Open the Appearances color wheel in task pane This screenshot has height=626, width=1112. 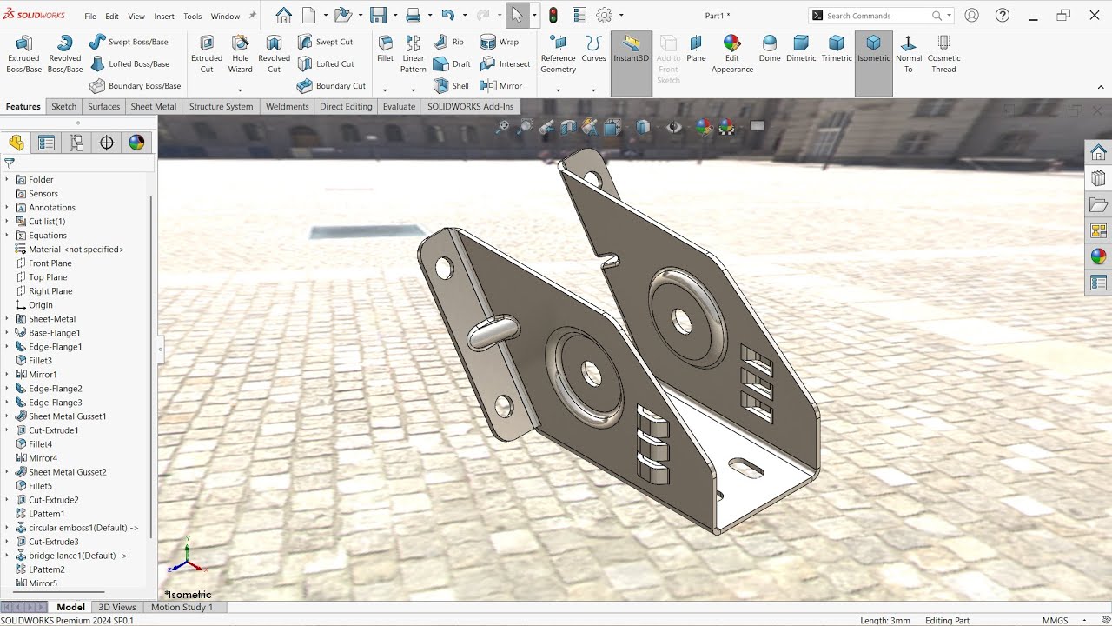tap(1099, 256)
